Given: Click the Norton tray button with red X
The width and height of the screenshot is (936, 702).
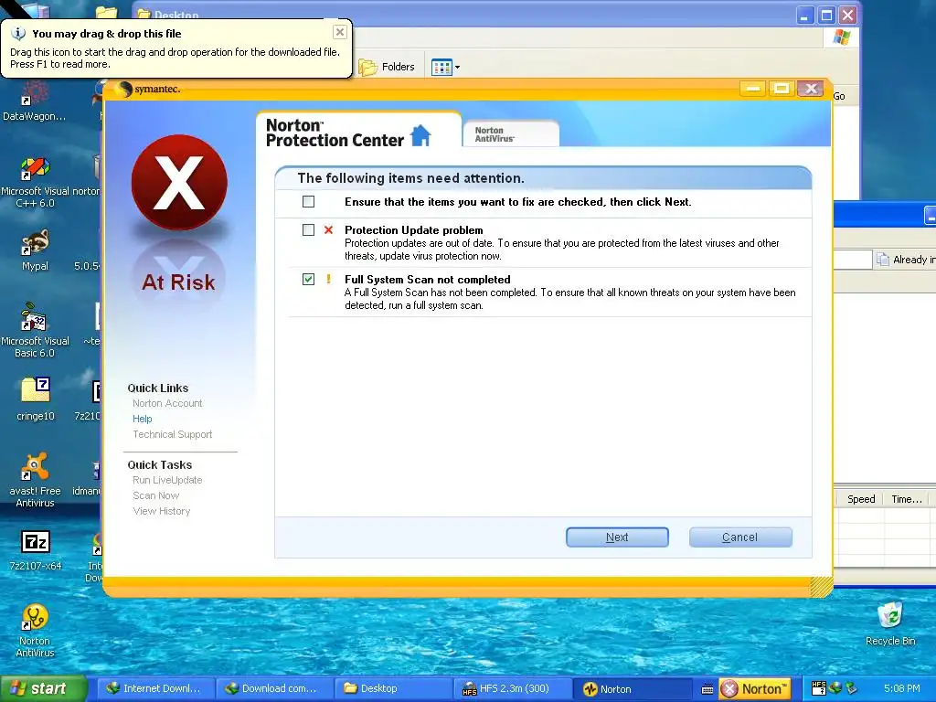Looking at the screenshot, I should (x=754, y=689).
